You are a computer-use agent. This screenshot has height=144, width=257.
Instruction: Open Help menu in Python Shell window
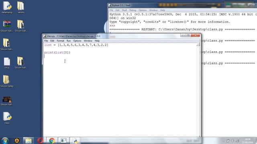[162, 10]
